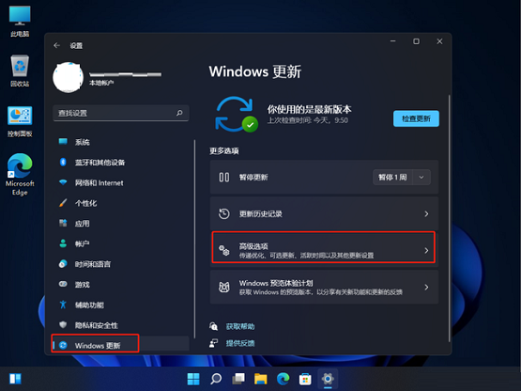Open 个性化 personalization page
521x391 pixels.
121,203
